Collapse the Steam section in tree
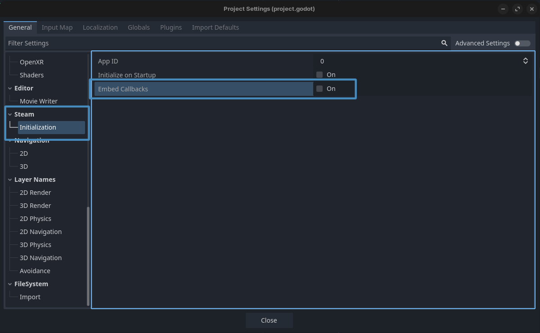 (x=10, y=114)
